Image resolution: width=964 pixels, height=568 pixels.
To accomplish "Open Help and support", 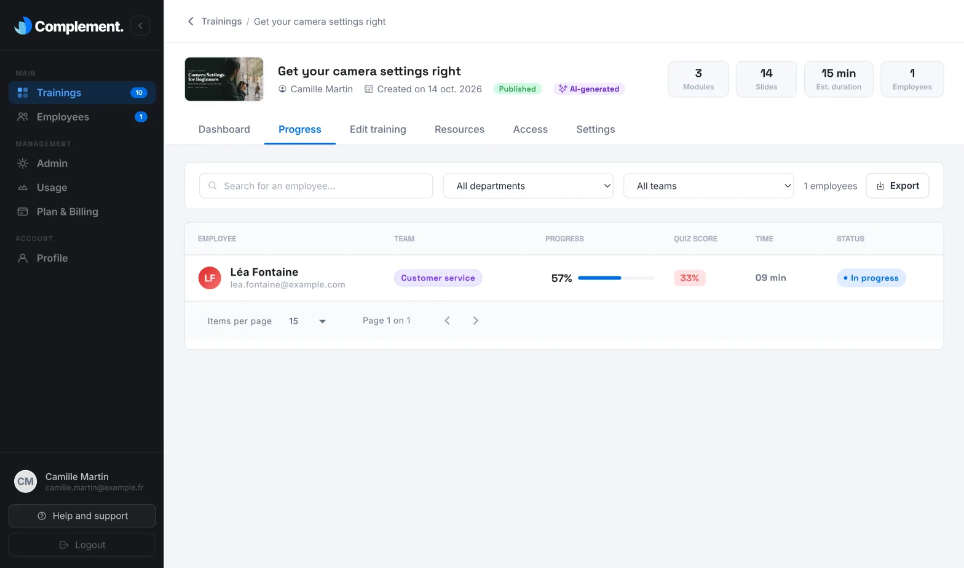I will click(x=82, y=516).
